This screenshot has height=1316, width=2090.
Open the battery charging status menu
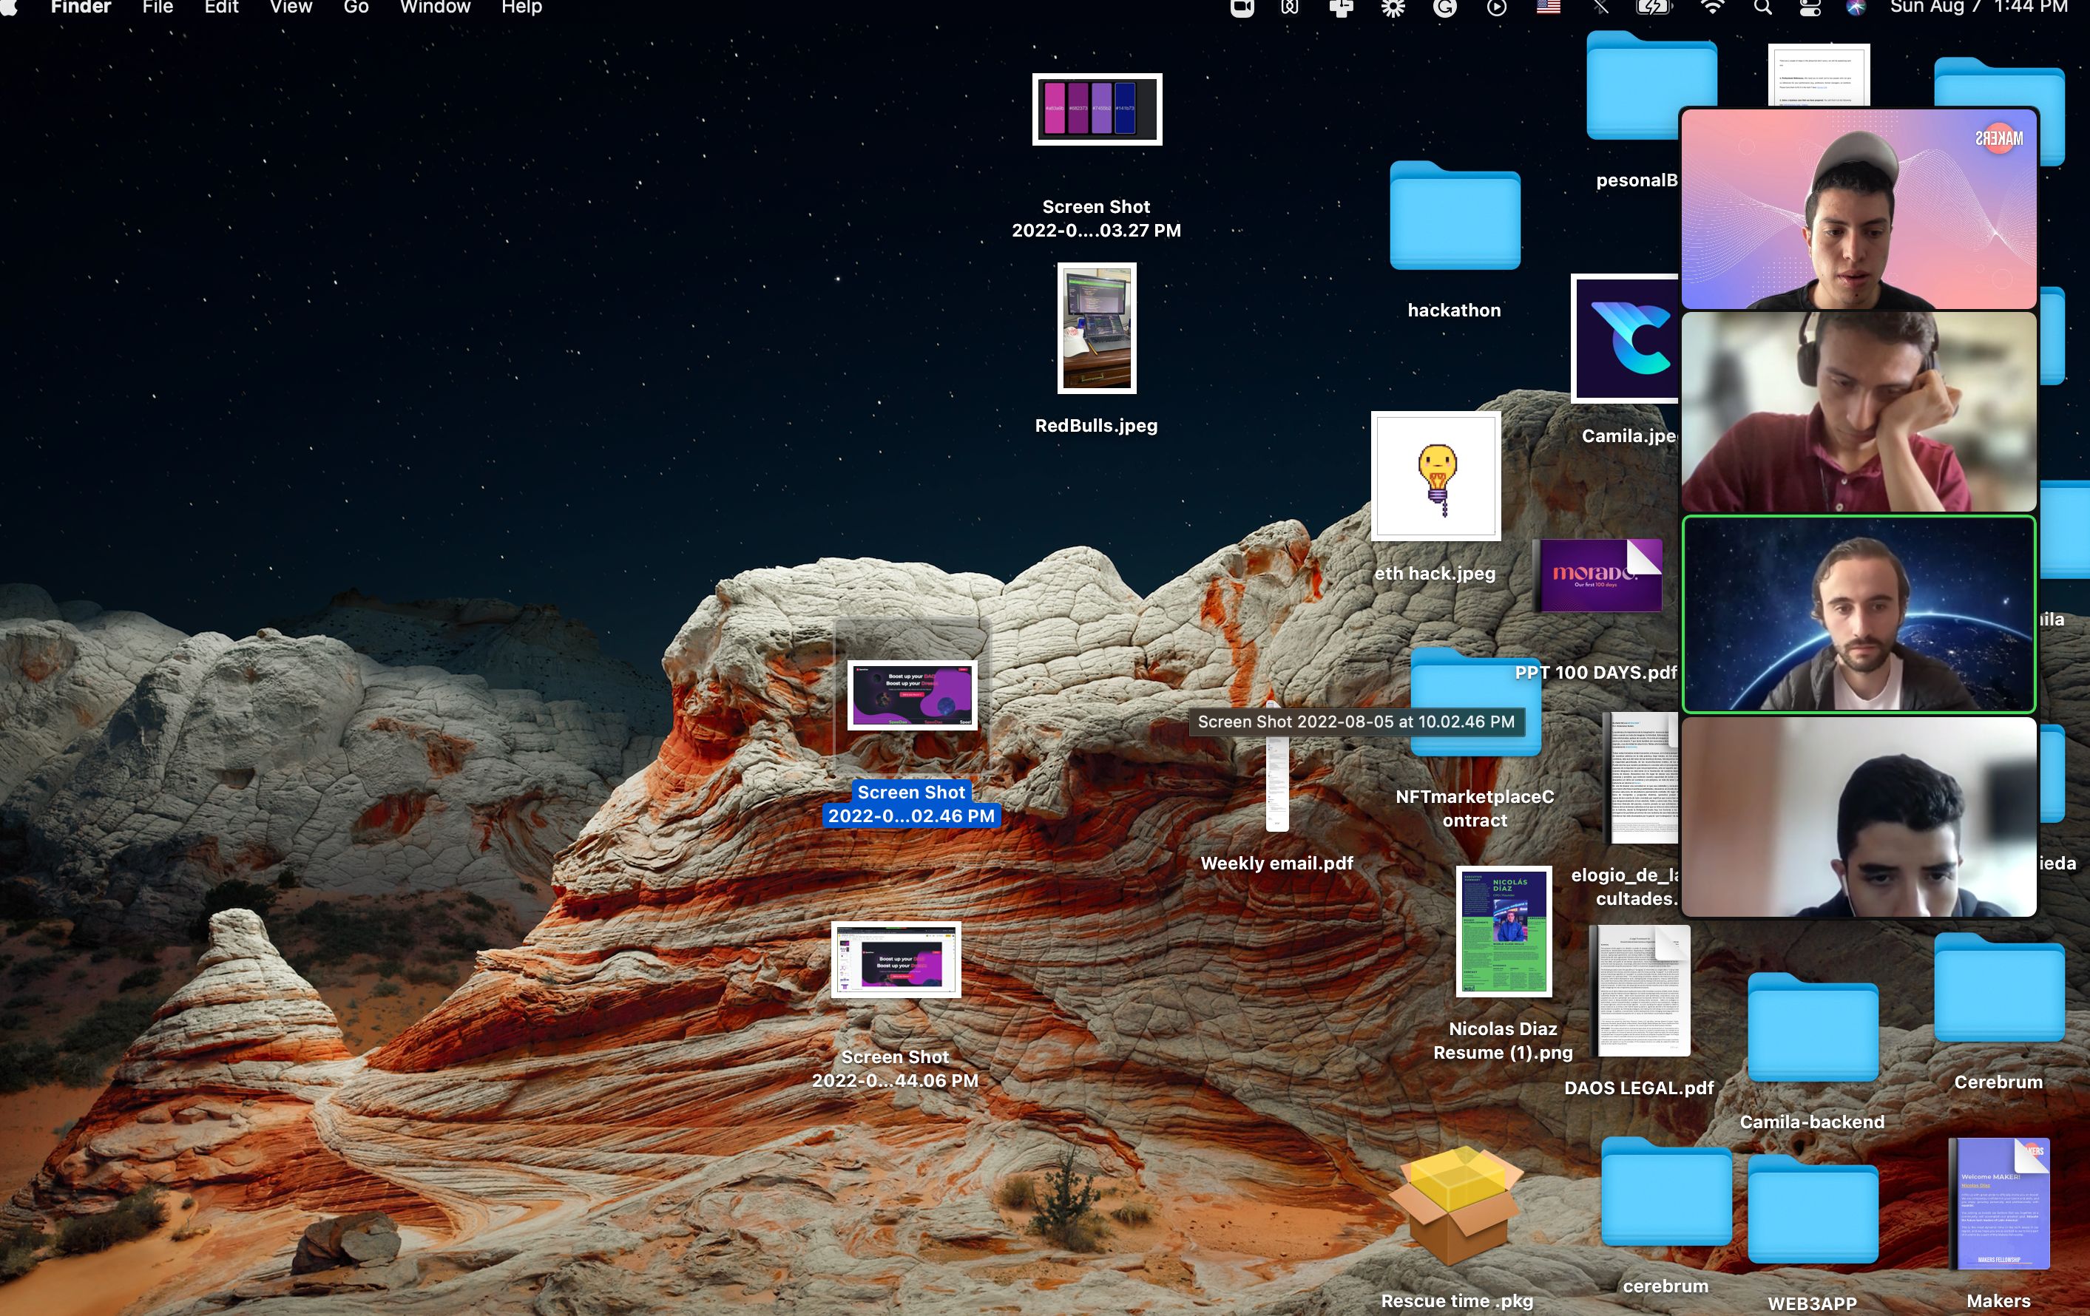click(x=1654, y=9)
